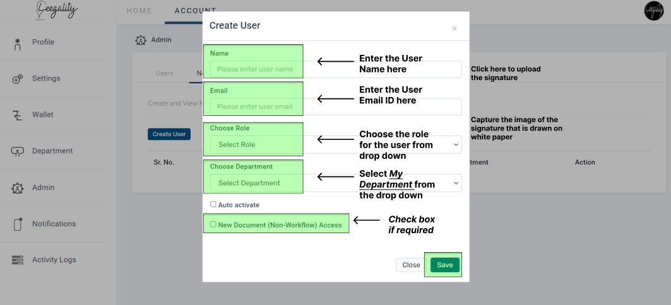Click the Admin header icon above the Users tab

140,40
